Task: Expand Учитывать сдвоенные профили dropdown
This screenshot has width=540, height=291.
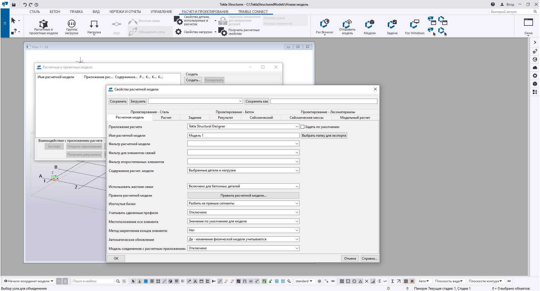Action: click(x=297, y=212)
